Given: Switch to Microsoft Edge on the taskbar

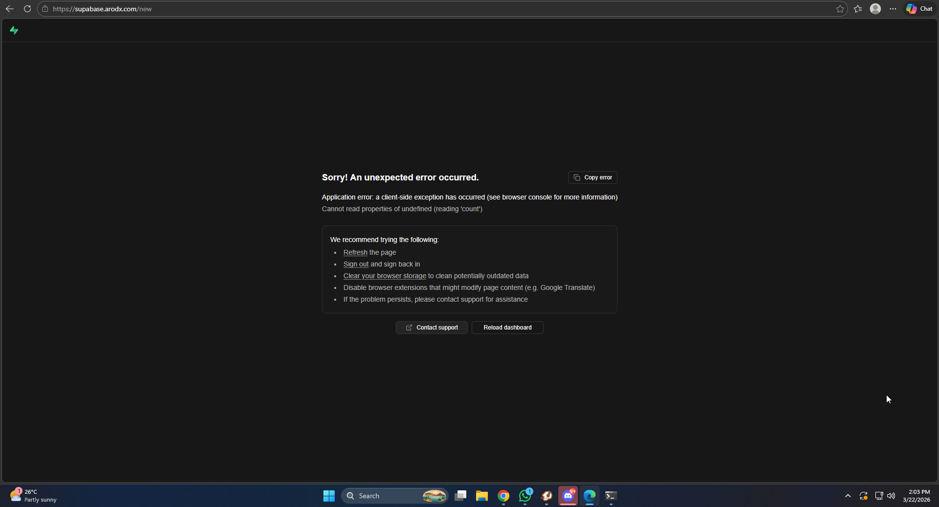Looking at the screenshot, I should click(590, 496).
